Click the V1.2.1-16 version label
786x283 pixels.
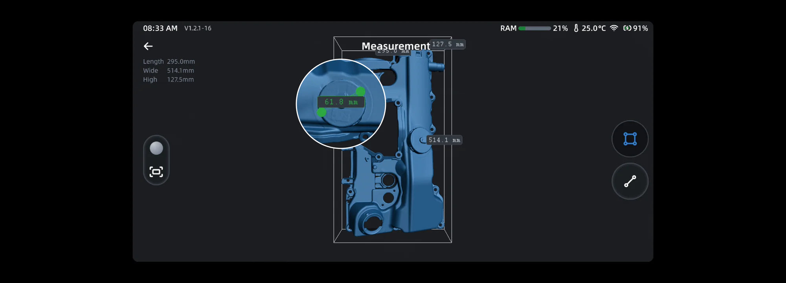(198, 28)
